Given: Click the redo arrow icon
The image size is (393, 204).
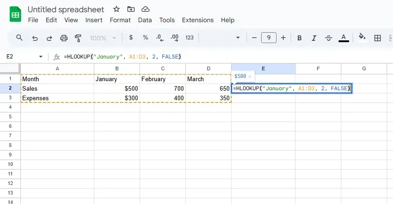Looking at the screenshot, I should (x=49, y=38).
